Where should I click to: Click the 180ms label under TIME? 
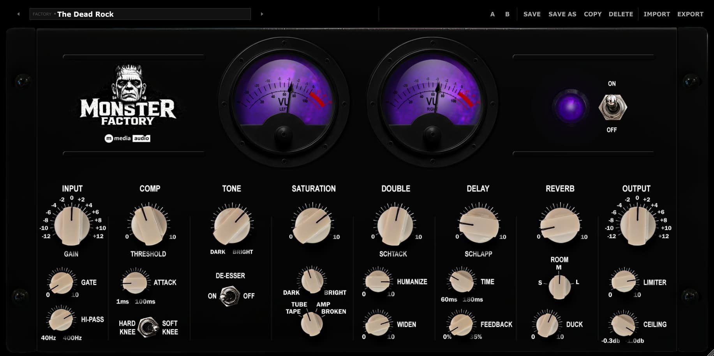click(472, 300)
